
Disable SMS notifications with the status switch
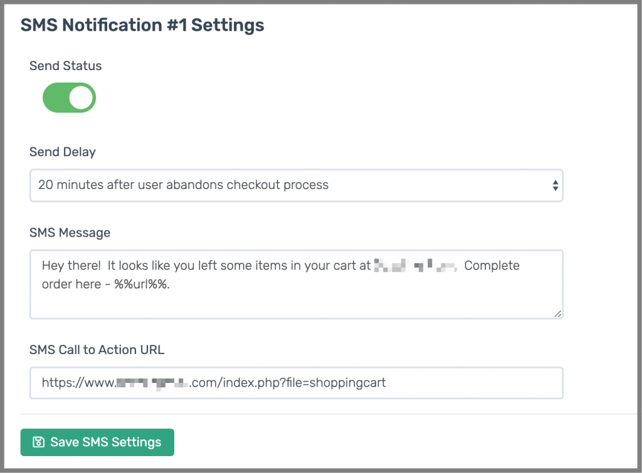pyautogui.click(x=69, y=98)
